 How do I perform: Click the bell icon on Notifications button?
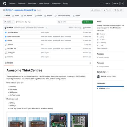pyautogui.click(x=92, y=10)
